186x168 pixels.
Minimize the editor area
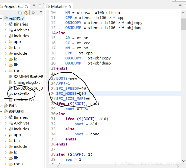(180, 5)
